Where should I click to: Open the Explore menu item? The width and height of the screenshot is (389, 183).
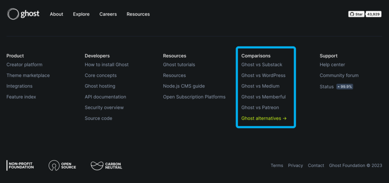pyautogui.click(x=81, y=14)
